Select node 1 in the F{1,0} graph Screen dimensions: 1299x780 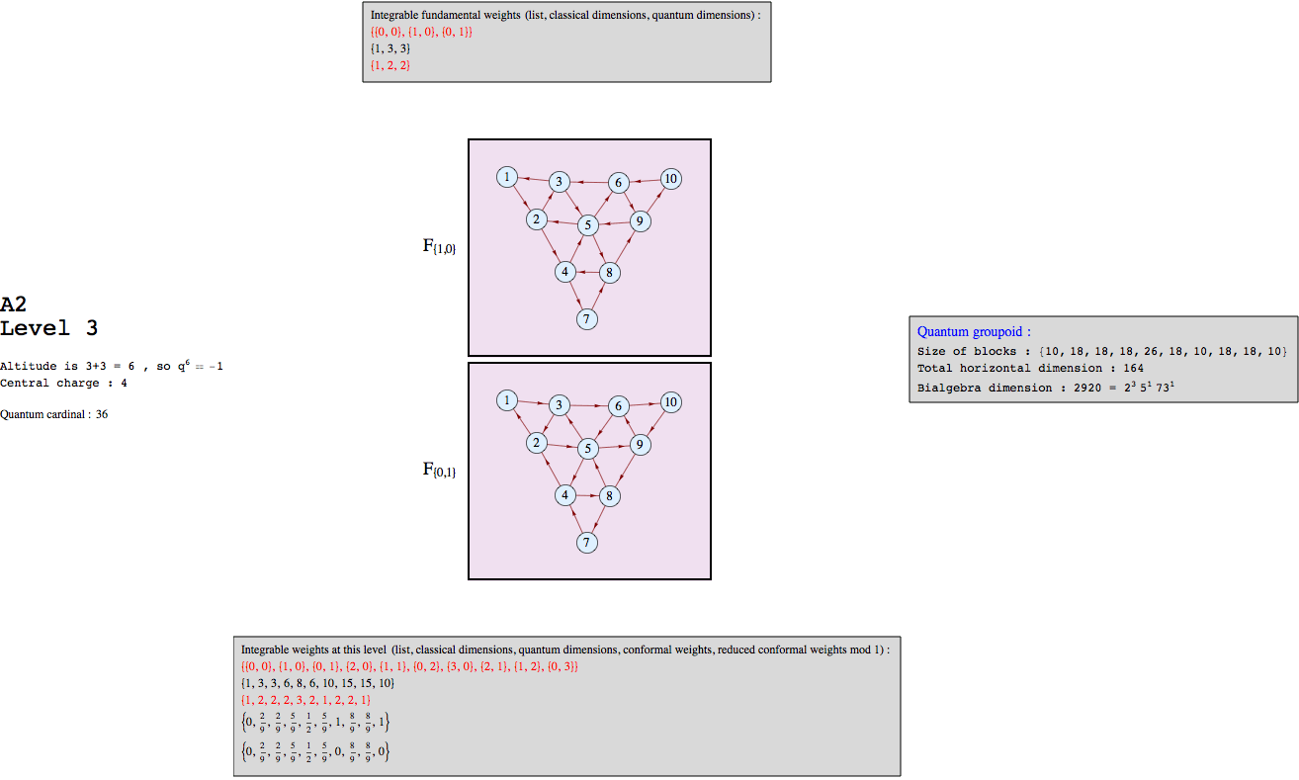(x=507, y=177)
